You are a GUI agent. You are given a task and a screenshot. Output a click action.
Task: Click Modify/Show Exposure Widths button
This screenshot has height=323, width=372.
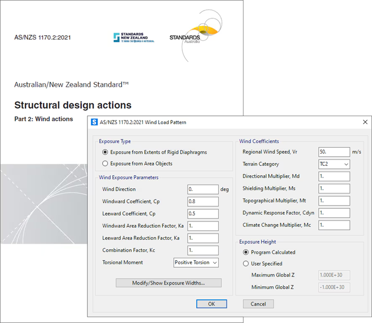pos(169,283)
